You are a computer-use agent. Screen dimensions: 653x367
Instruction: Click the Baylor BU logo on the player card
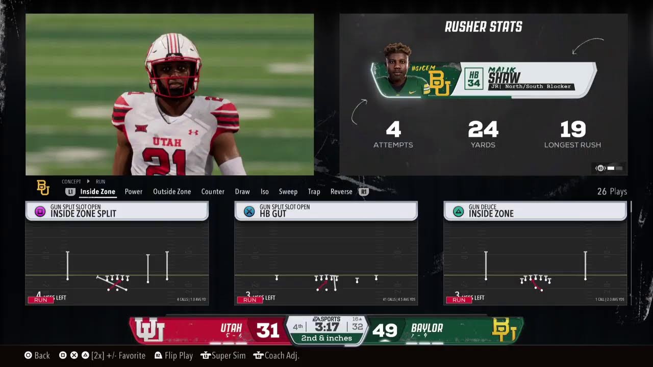[x=440, y=83]
